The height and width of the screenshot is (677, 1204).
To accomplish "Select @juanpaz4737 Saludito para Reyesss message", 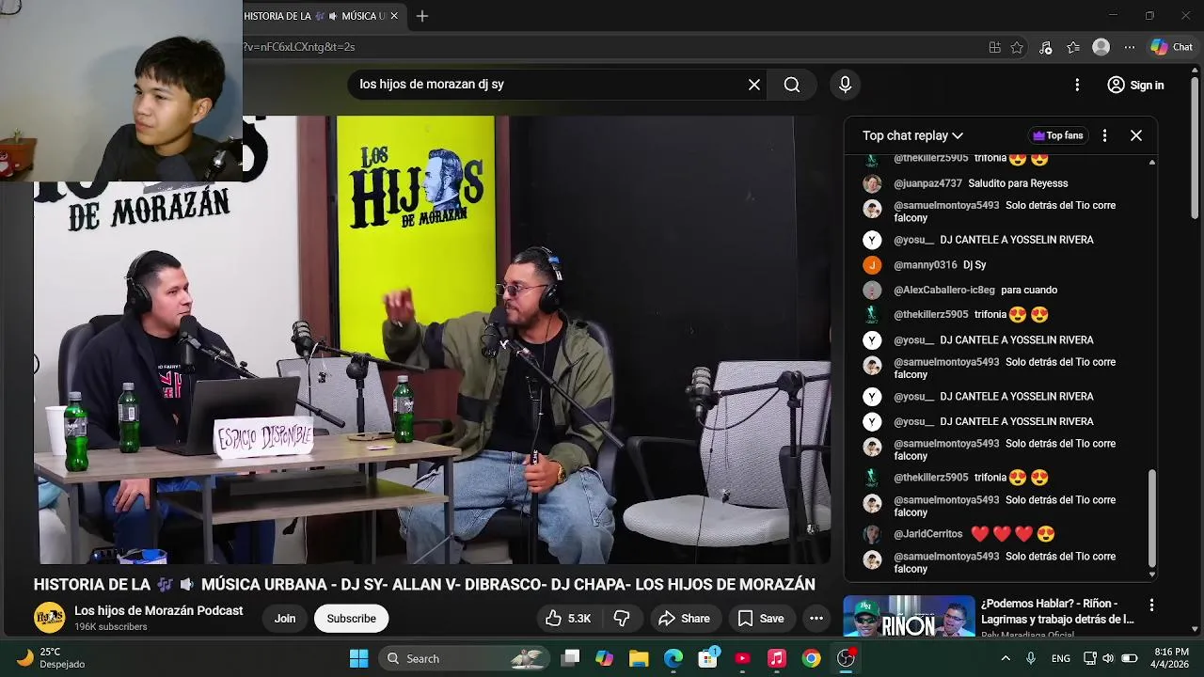I will (x=980, y=183).
